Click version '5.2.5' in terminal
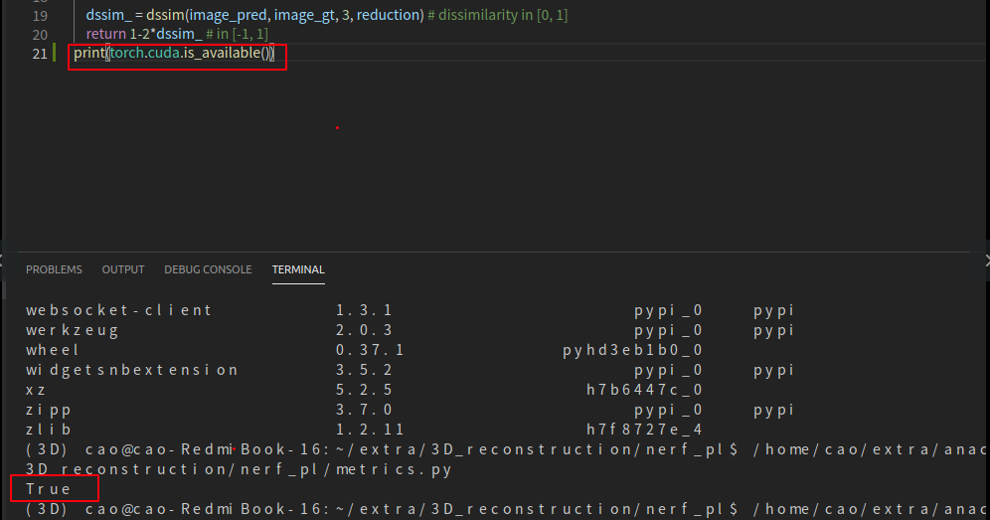The width and height of the screenshot is (990, 520). 364,390
